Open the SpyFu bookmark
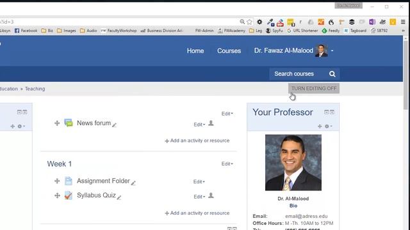The height and width of the screenshot is (230, 410). [x=274, y=31]
